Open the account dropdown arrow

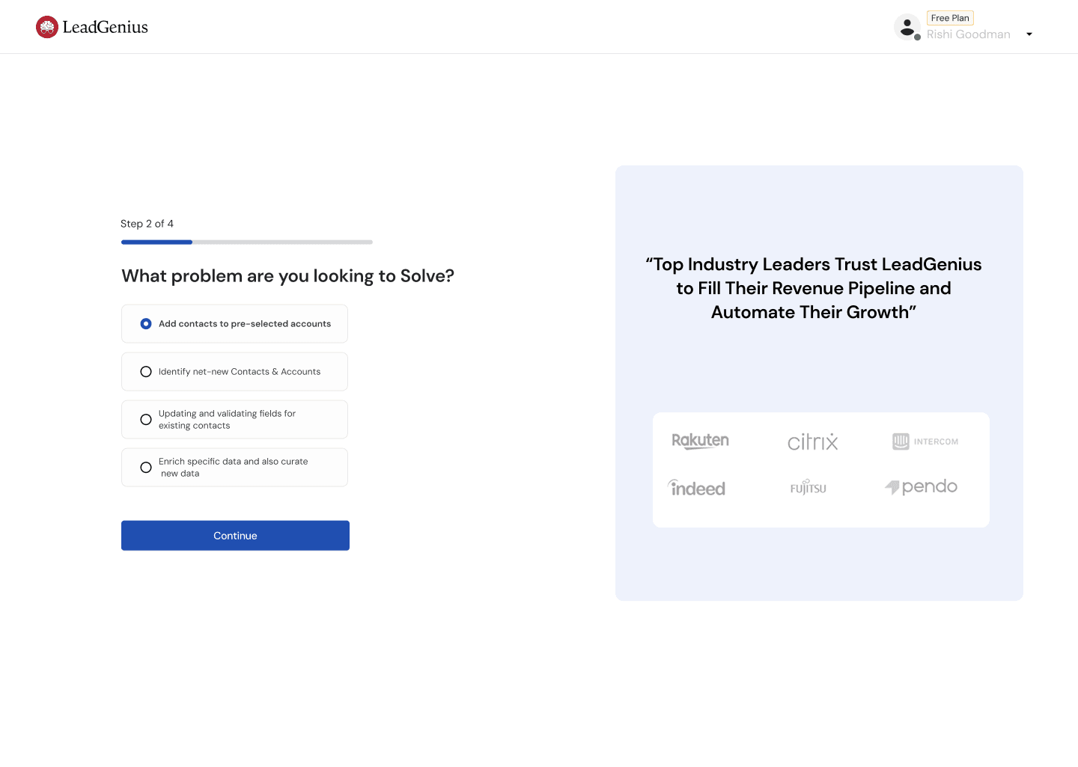coord(1029,34)
